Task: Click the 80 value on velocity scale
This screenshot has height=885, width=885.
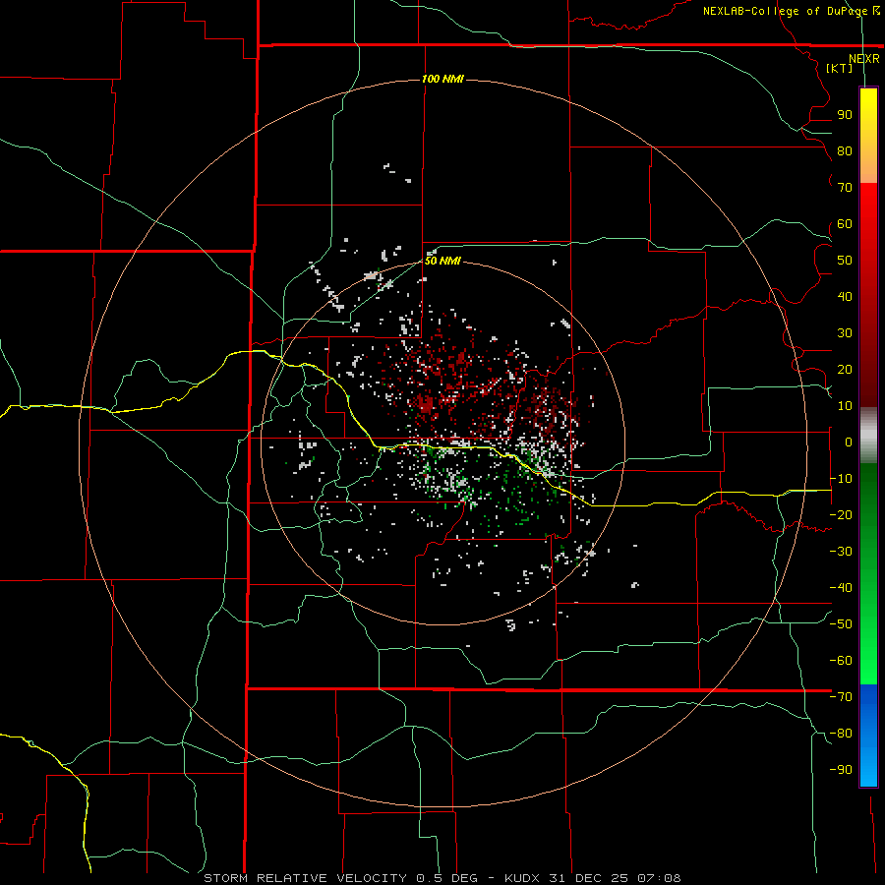Action: point(845,150)
